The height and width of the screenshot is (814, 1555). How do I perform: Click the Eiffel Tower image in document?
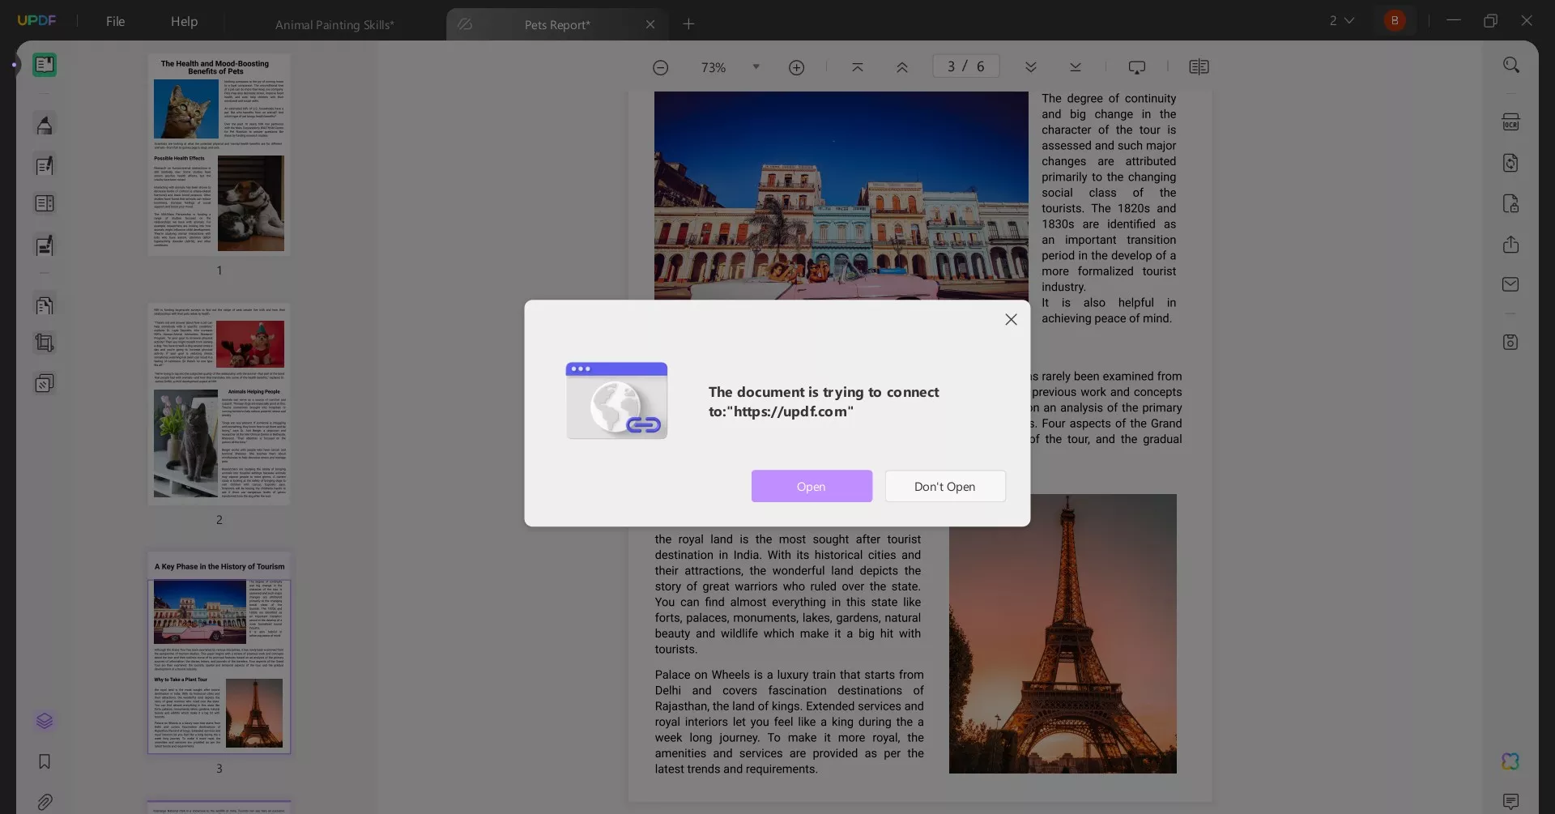(x=1063, y=633)
